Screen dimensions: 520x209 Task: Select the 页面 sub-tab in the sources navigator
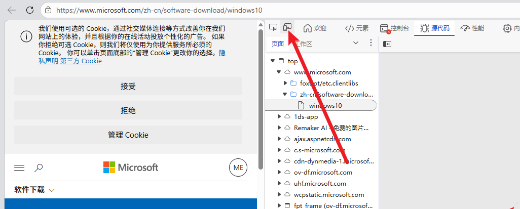click(278, 44)
